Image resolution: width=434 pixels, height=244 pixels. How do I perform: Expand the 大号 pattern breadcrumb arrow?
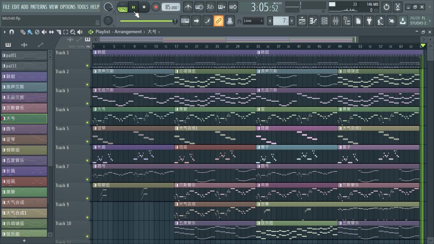159,32
